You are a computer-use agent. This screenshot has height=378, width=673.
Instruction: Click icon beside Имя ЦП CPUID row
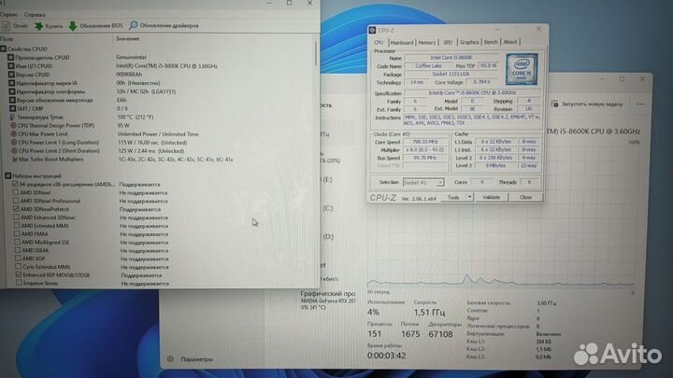[x=11, y=66]
